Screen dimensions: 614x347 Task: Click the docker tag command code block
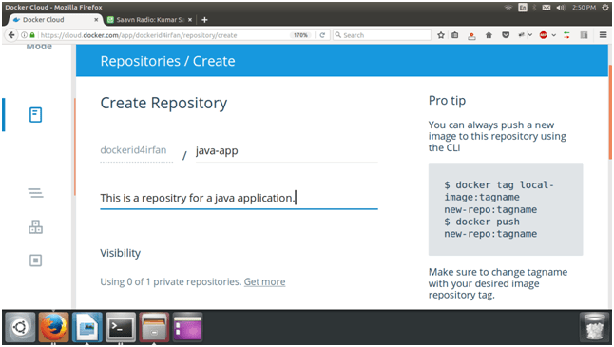[506, 209]
